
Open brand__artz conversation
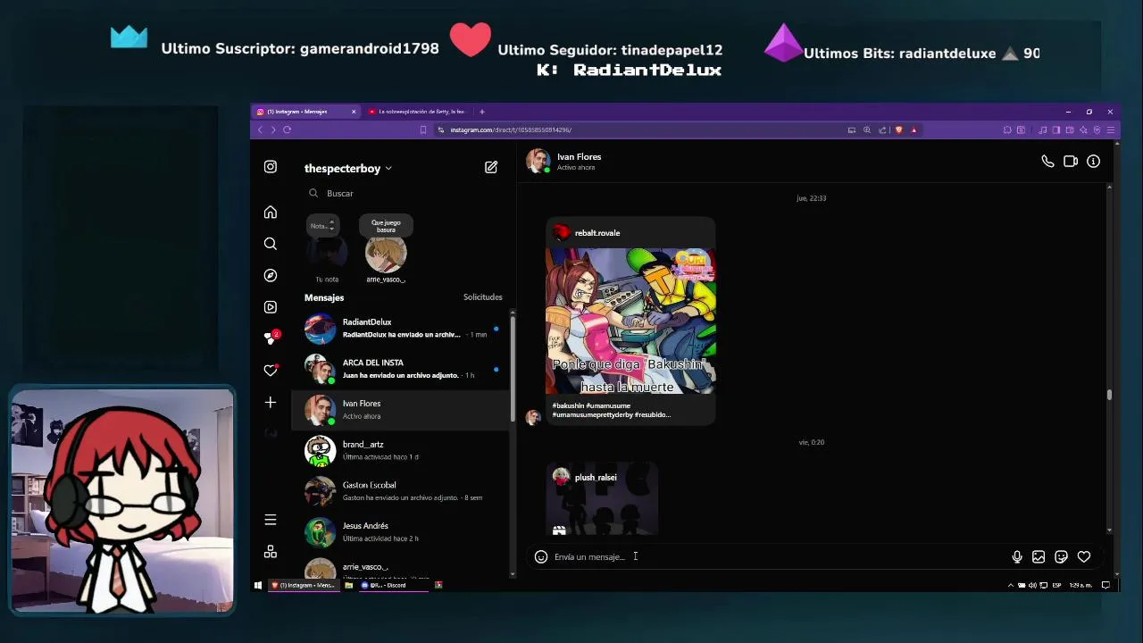coord(402,450)
